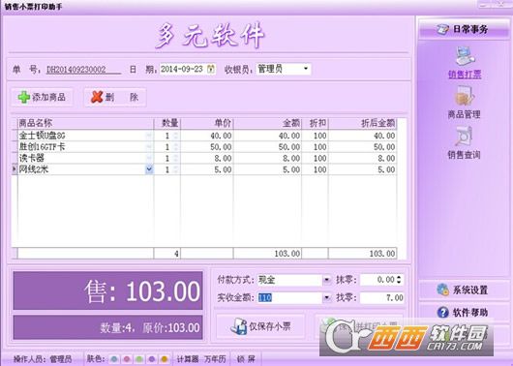Click discounted amount 5.00 in 网线2米 row
The width and height of the screenshot is (513, 366).
(x=363, y=169)
